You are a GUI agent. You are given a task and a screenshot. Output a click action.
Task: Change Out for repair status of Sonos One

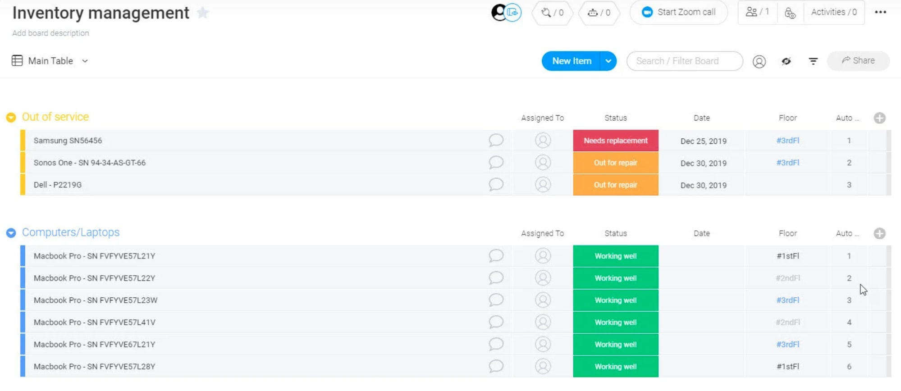616,163
